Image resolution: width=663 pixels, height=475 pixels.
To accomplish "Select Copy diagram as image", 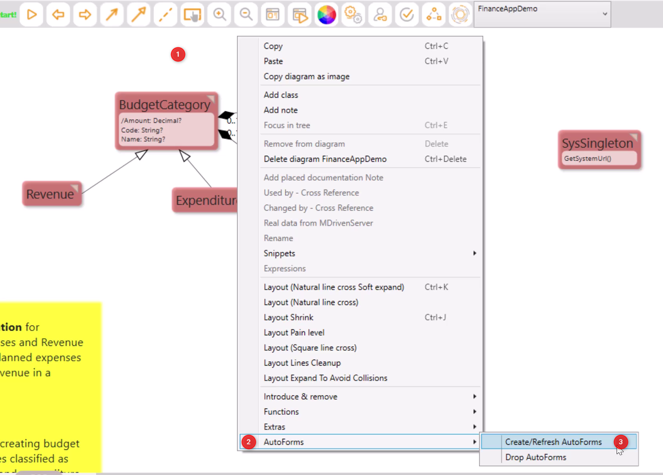I will click(x=360, y=76).
